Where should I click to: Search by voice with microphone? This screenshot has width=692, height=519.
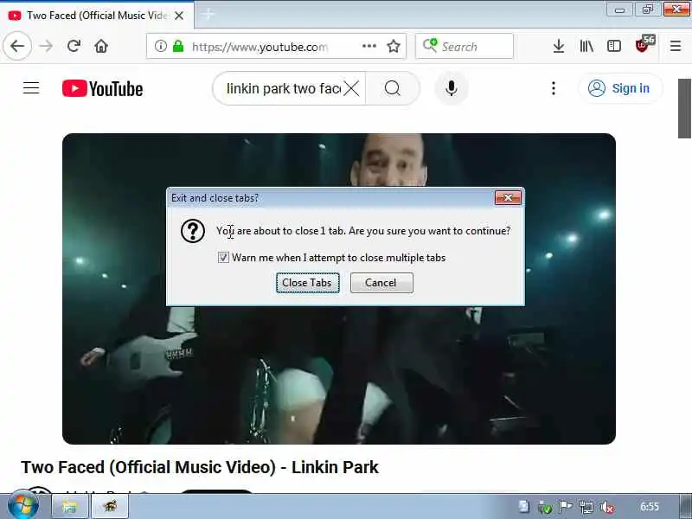tap(451, 88)
